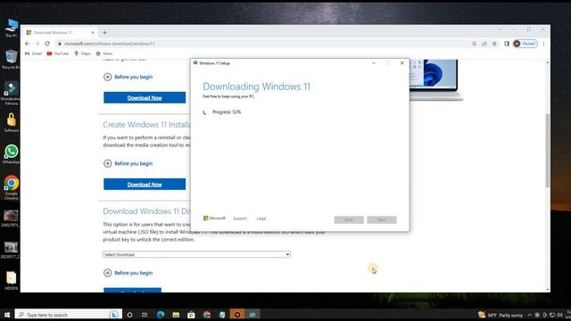
Task: Click Download Now under Create Windows 11 Installation Media
Action: [x=145, y=185]
